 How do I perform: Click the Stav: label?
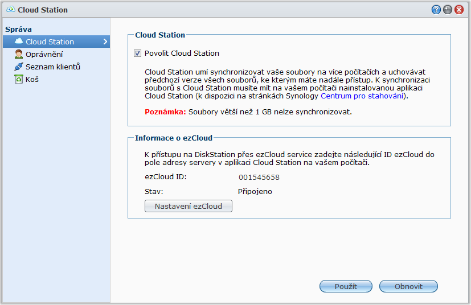tap(154, 192)
